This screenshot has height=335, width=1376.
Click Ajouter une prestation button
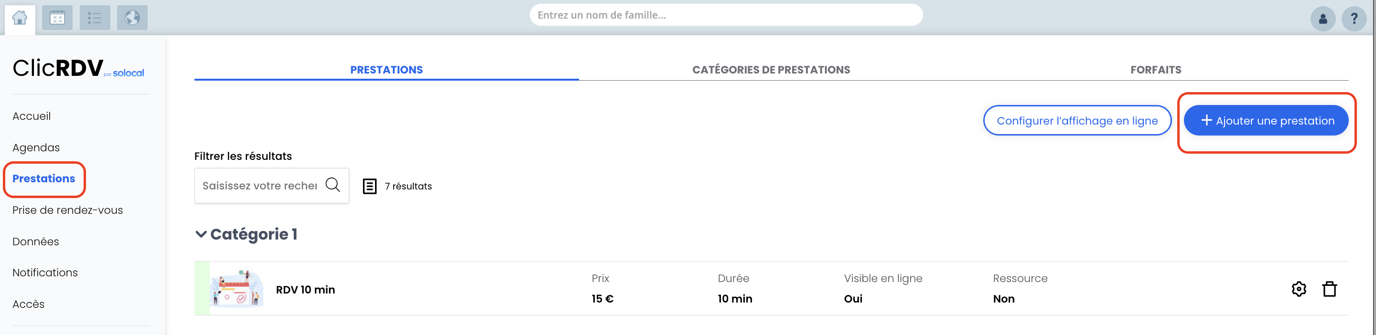[x=1266, y=121]
